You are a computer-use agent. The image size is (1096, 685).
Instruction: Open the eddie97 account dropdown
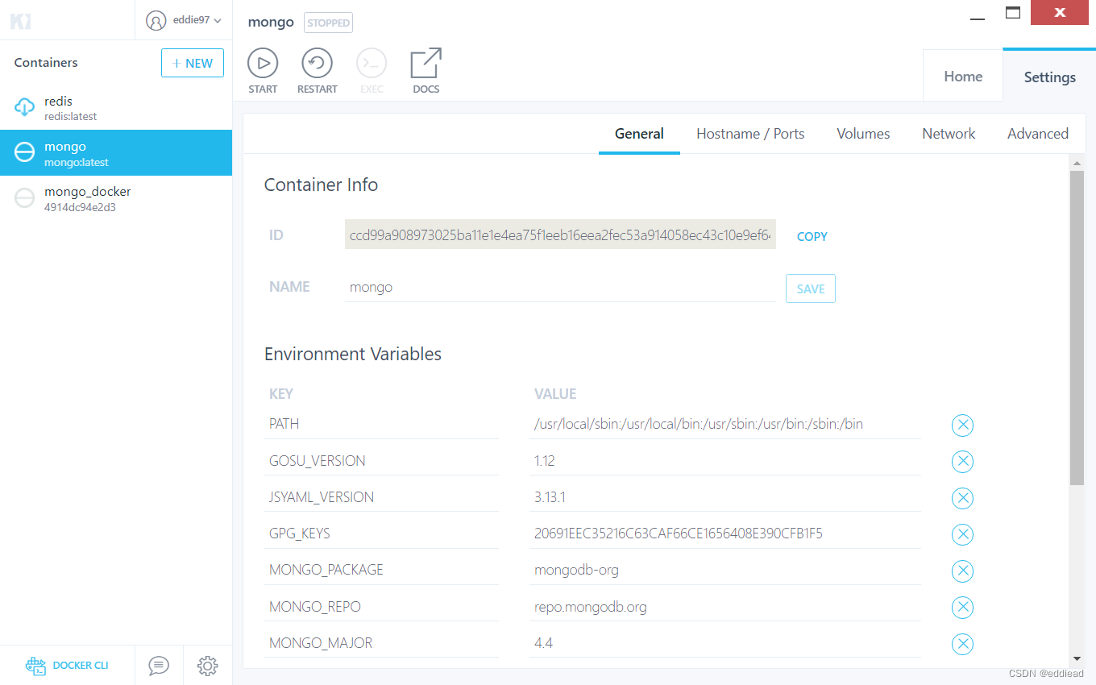(x=184, y=20)
